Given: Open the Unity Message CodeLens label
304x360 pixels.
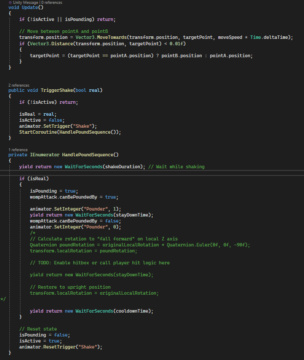Looking at the screenshot, I should pyautogui.click(x=26, y=3).
